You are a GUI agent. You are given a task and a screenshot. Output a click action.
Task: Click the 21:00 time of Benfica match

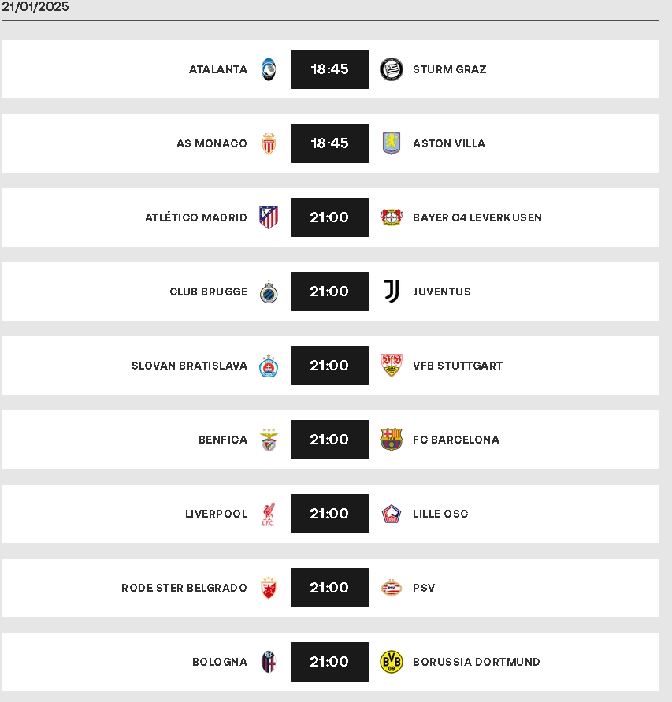pyautogui.click(x=330, y=440)
